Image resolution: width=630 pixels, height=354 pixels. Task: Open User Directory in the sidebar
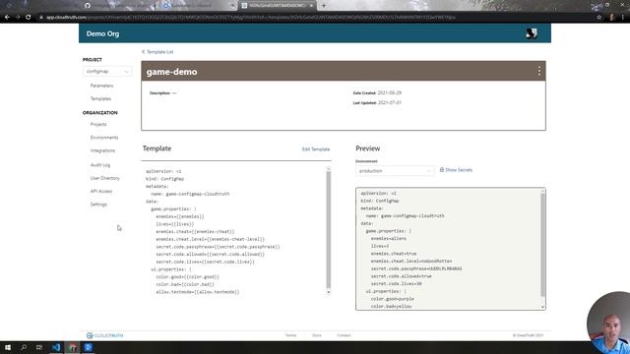click(x=105, y=178)
